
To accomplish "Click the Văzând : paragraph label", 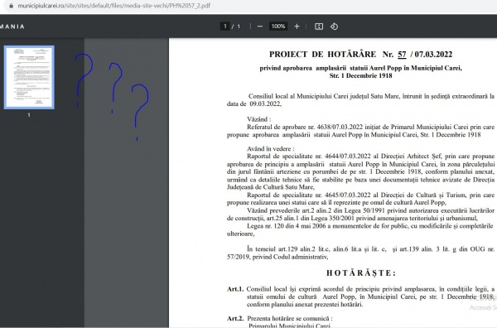I will (x=259, y=119).
